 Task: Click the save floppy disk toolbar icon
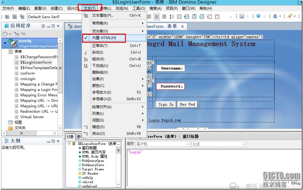coord(242,16)
